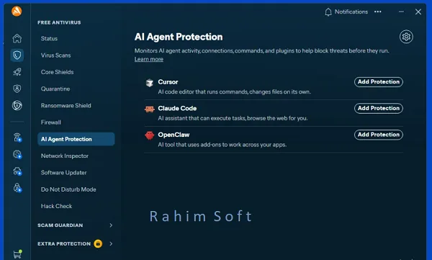Minimize the Avast window
432x260 pixels.
point(401,12)
